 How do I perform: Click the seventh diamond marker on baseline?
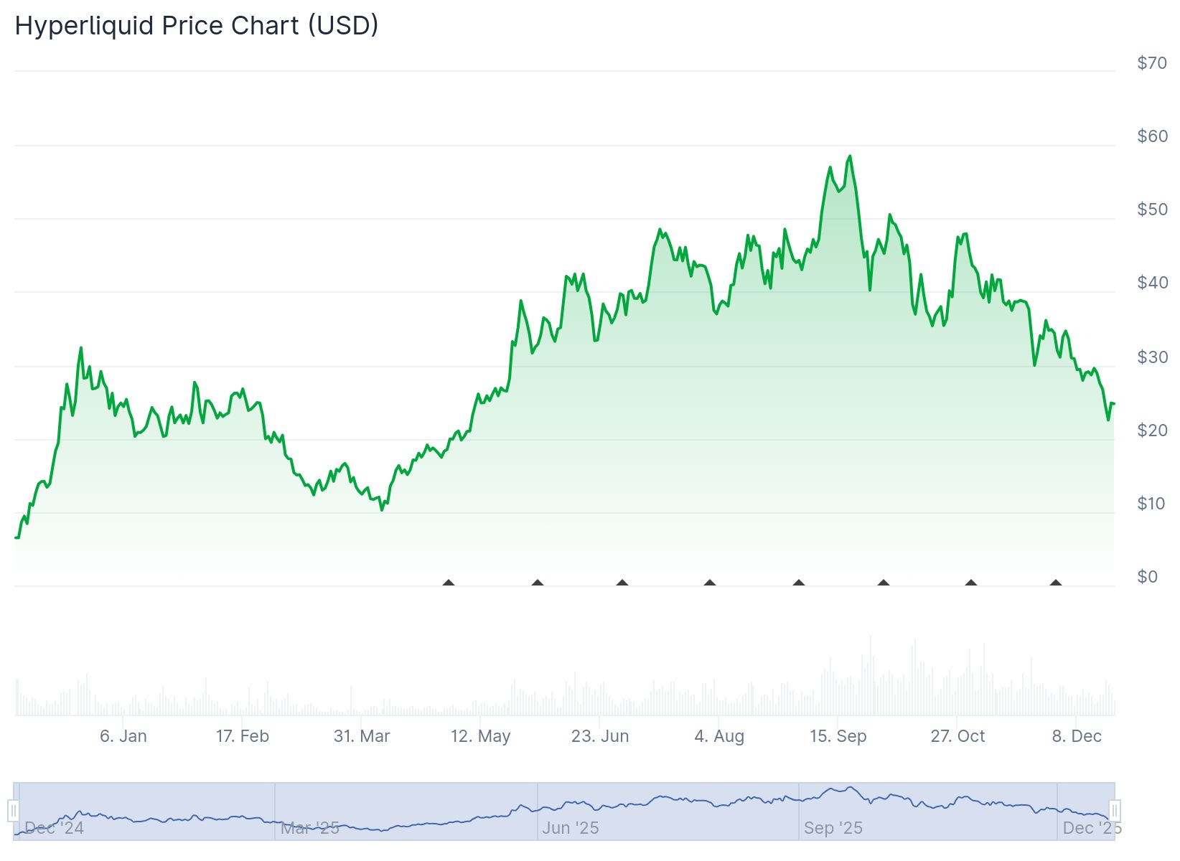[x=971, y=583]
